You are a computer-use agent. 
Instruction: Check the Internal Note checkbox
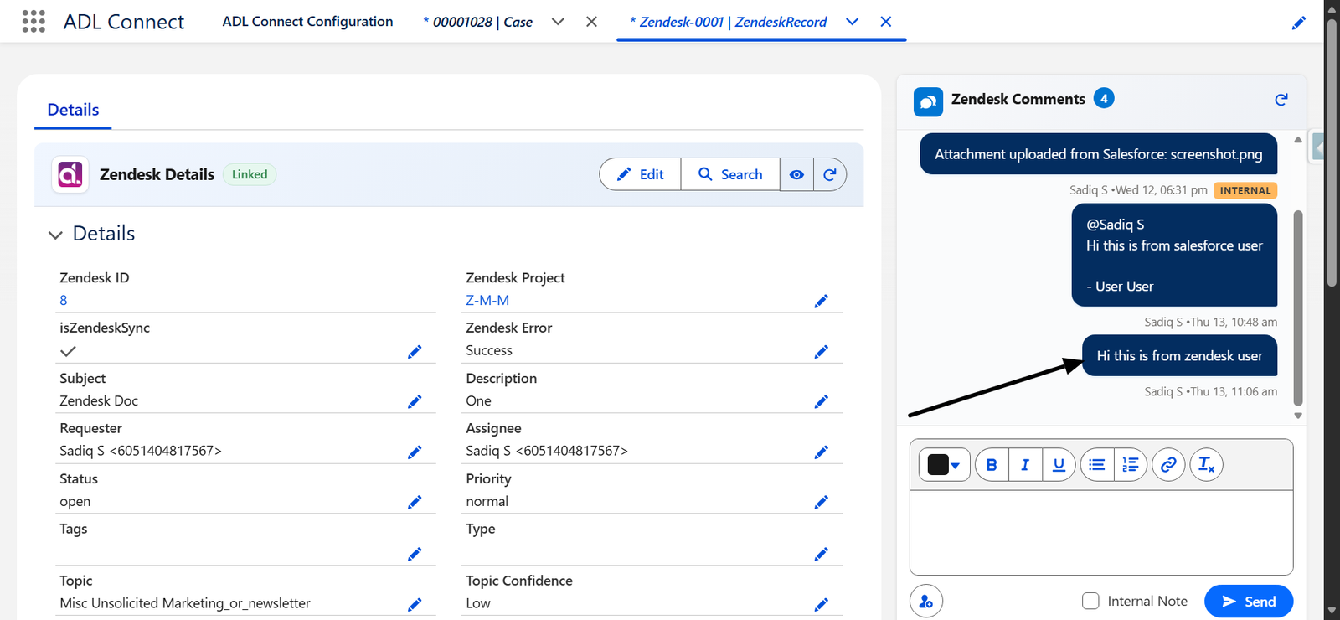[x=1090, y=601]
